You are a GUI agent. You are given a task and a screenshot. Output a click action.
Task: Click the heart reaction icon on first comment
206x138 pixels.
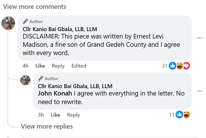(x=186, y=66)
